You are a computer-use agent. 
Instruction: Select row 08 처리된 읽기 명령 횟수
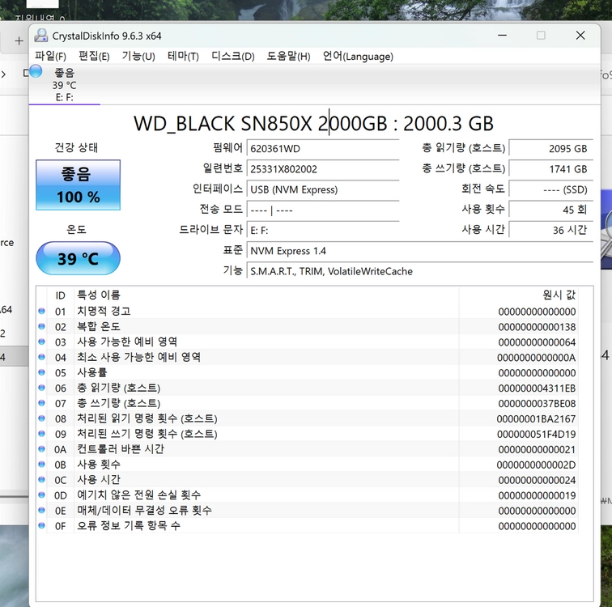point(308,418)
